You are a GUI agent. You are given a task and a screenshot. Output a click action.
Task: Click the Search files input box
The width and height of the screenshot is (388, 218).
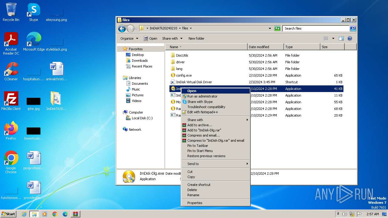point(316,28)
